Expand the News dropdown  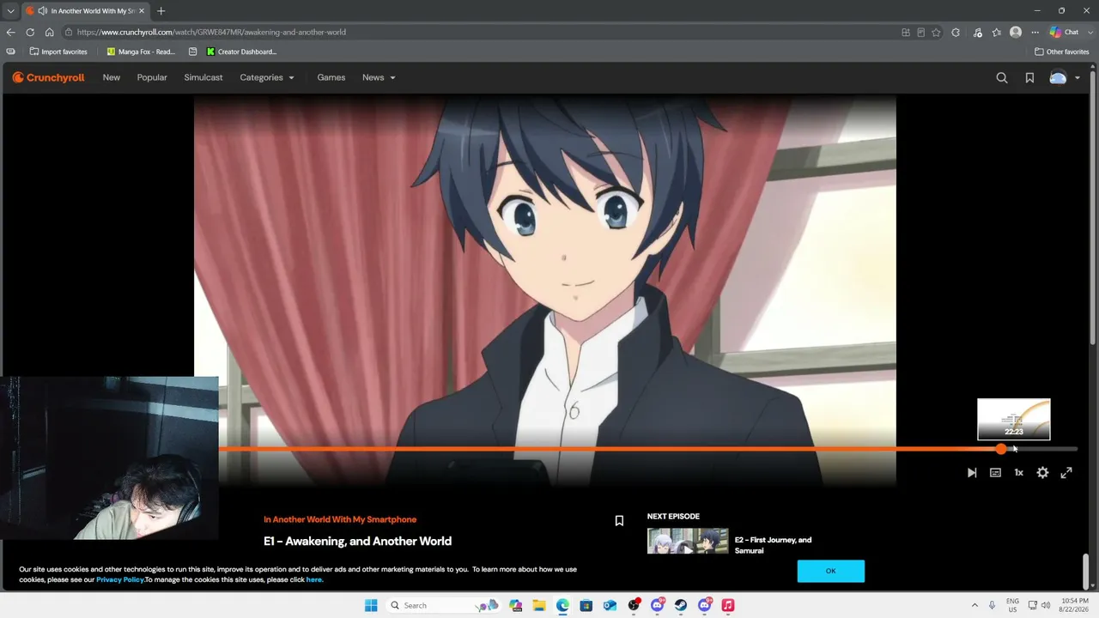(x=379, y=77)
